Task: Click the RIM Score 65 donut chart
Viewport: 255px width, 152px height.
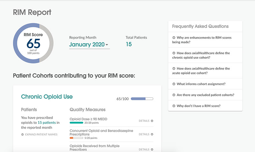Action: coord(33,43)
